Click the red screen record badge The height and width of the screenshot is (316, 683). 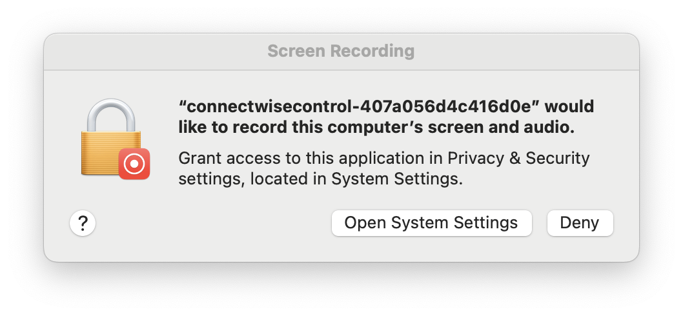[134, 164]
